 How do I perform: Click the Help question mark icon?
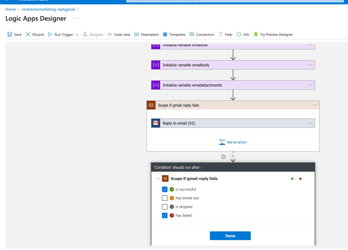[220, 34]
